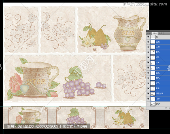The height and width of the screenshot is (134, 170).
Task: Switch to the 通道 (Channels) tab
Action: [155, 33]
